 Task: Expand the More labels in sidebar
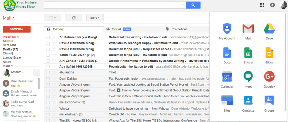click(x=7, y=66)
